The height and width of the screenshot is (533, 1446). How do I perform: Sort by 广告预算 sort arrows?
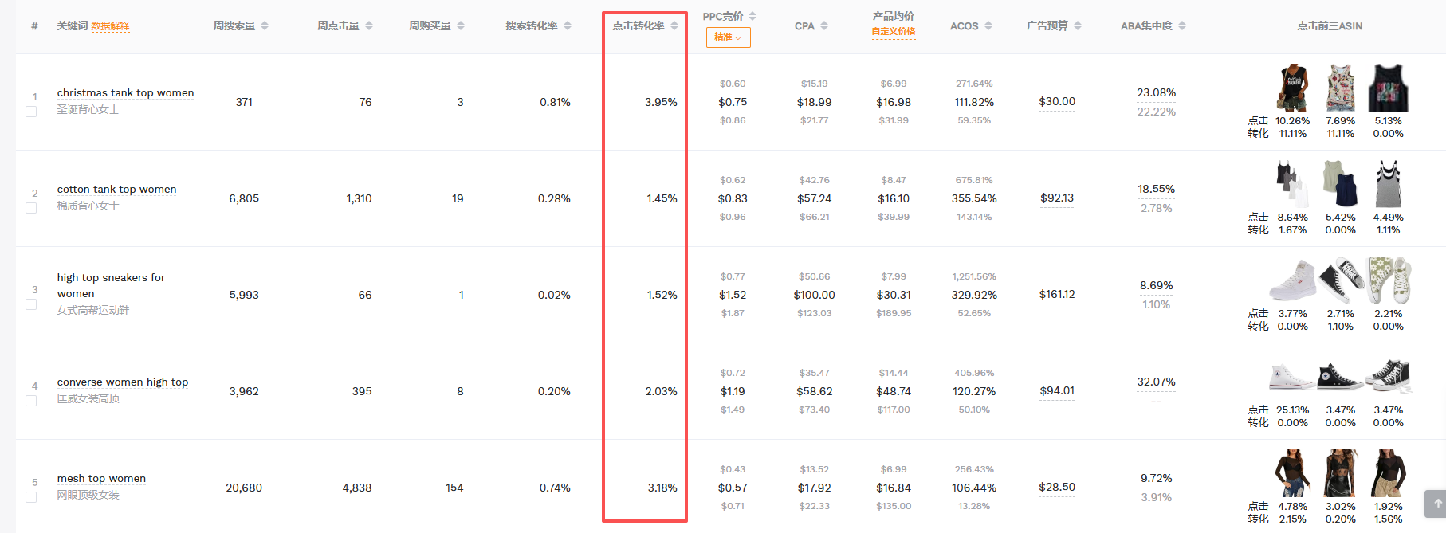pyautogui.click(x=1078, y=26)
